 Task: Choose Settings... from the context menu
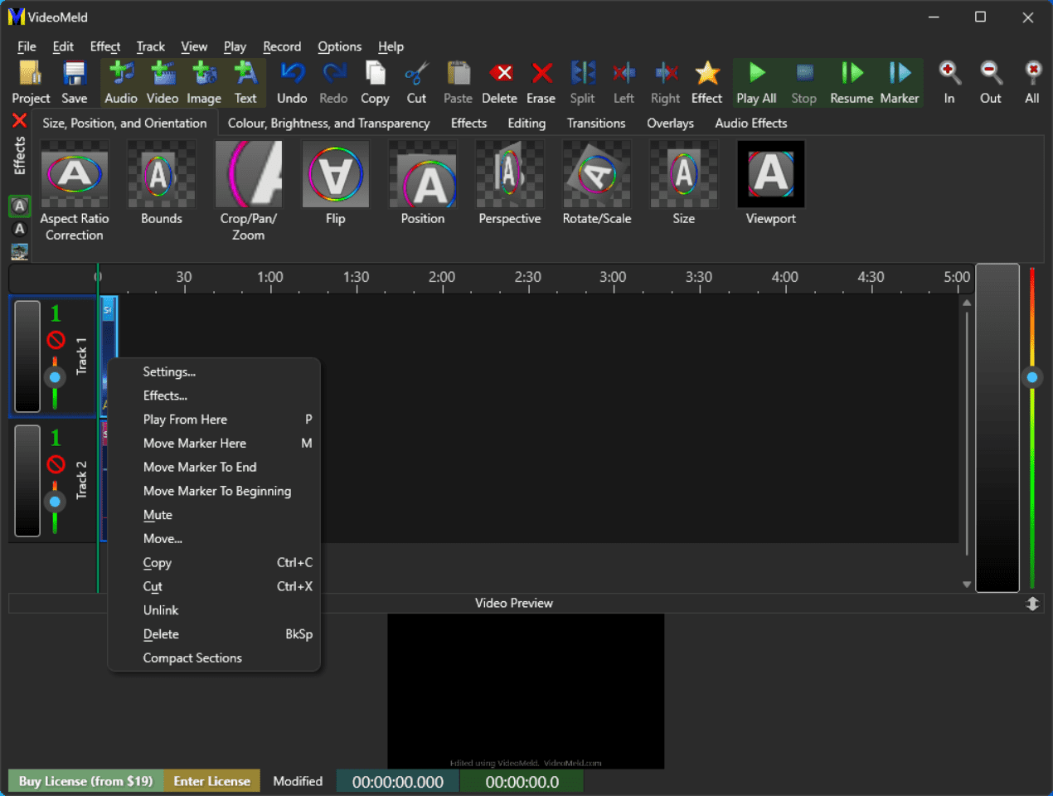pos(214,371)
